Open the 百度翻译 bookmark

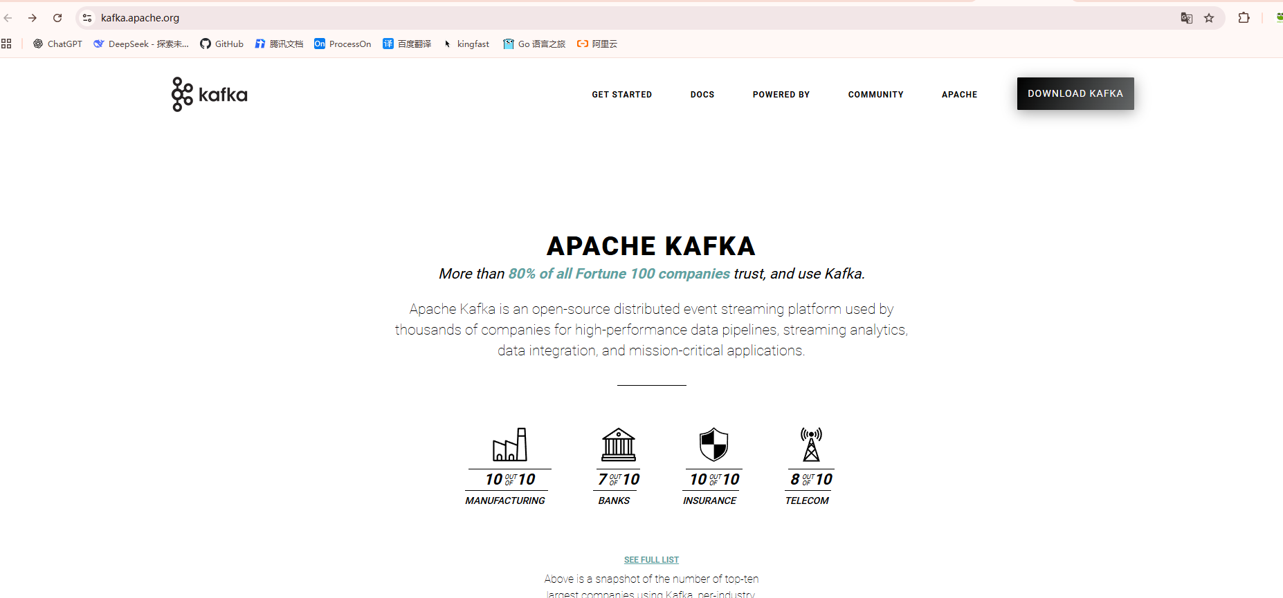click(x=407, y=44)
